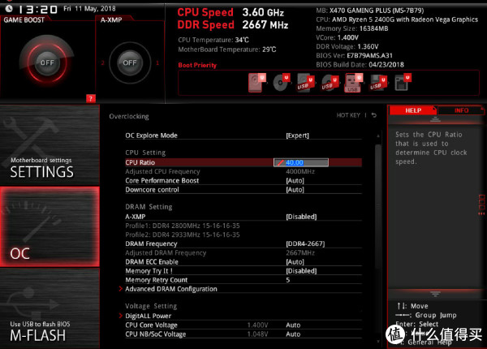Image resolution: width=487 pixels, height=349 pixels.
Task: Select the CPU Ratio row label
Action: pyautogui.click(x=140, y=162)
